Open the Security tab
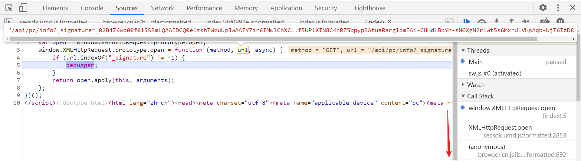The image size is (581, 161). pos(326,8)
